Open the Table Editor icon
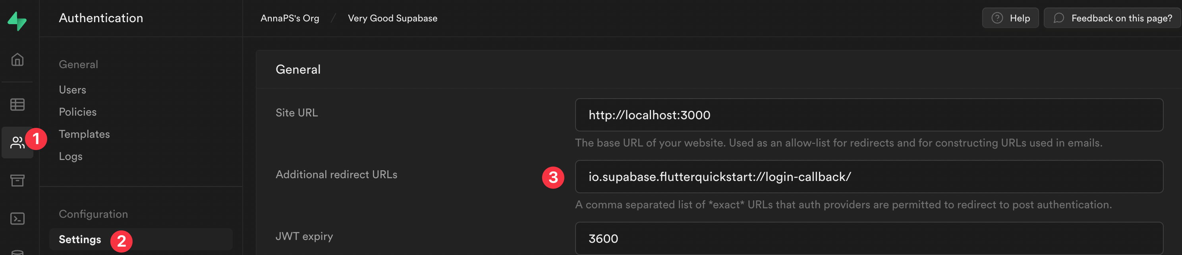Screen dimensions: 1182x255 (x=17, y=105)
